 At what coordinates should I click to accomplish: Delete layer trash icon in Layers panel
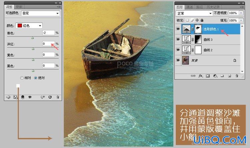point(237,76)
